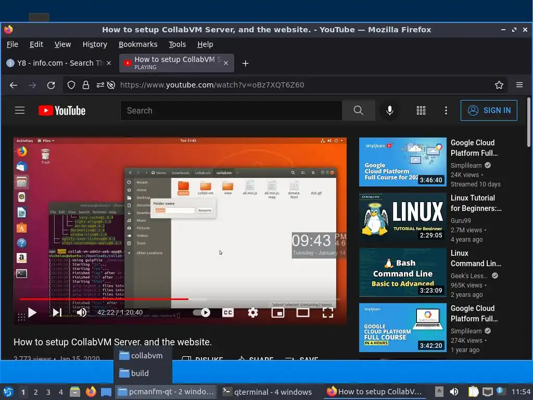Go to YouTube home via logo

[x=61, y=110]
